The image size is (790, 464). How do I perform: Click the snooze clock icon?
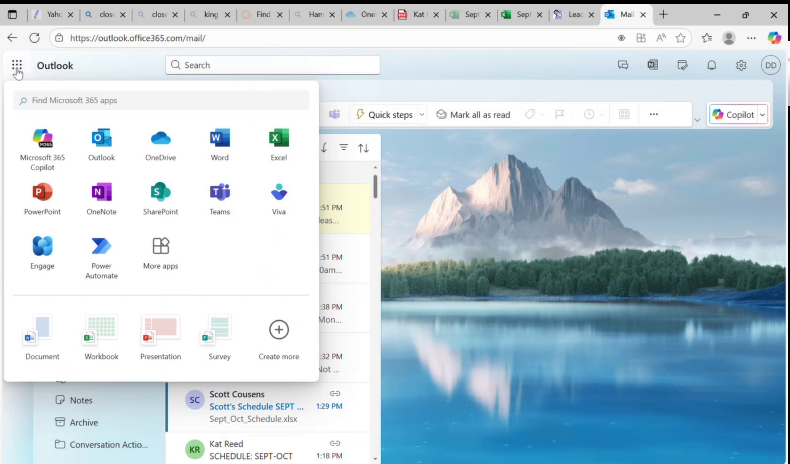tap(589, 114)
